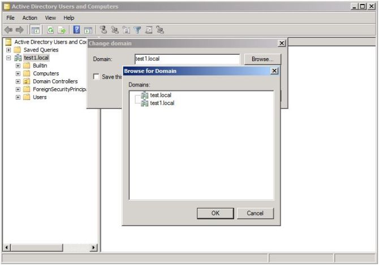
Task: Click the Back arrow toolbar icon
Action: pyautogui.click(x=8, y=30)
